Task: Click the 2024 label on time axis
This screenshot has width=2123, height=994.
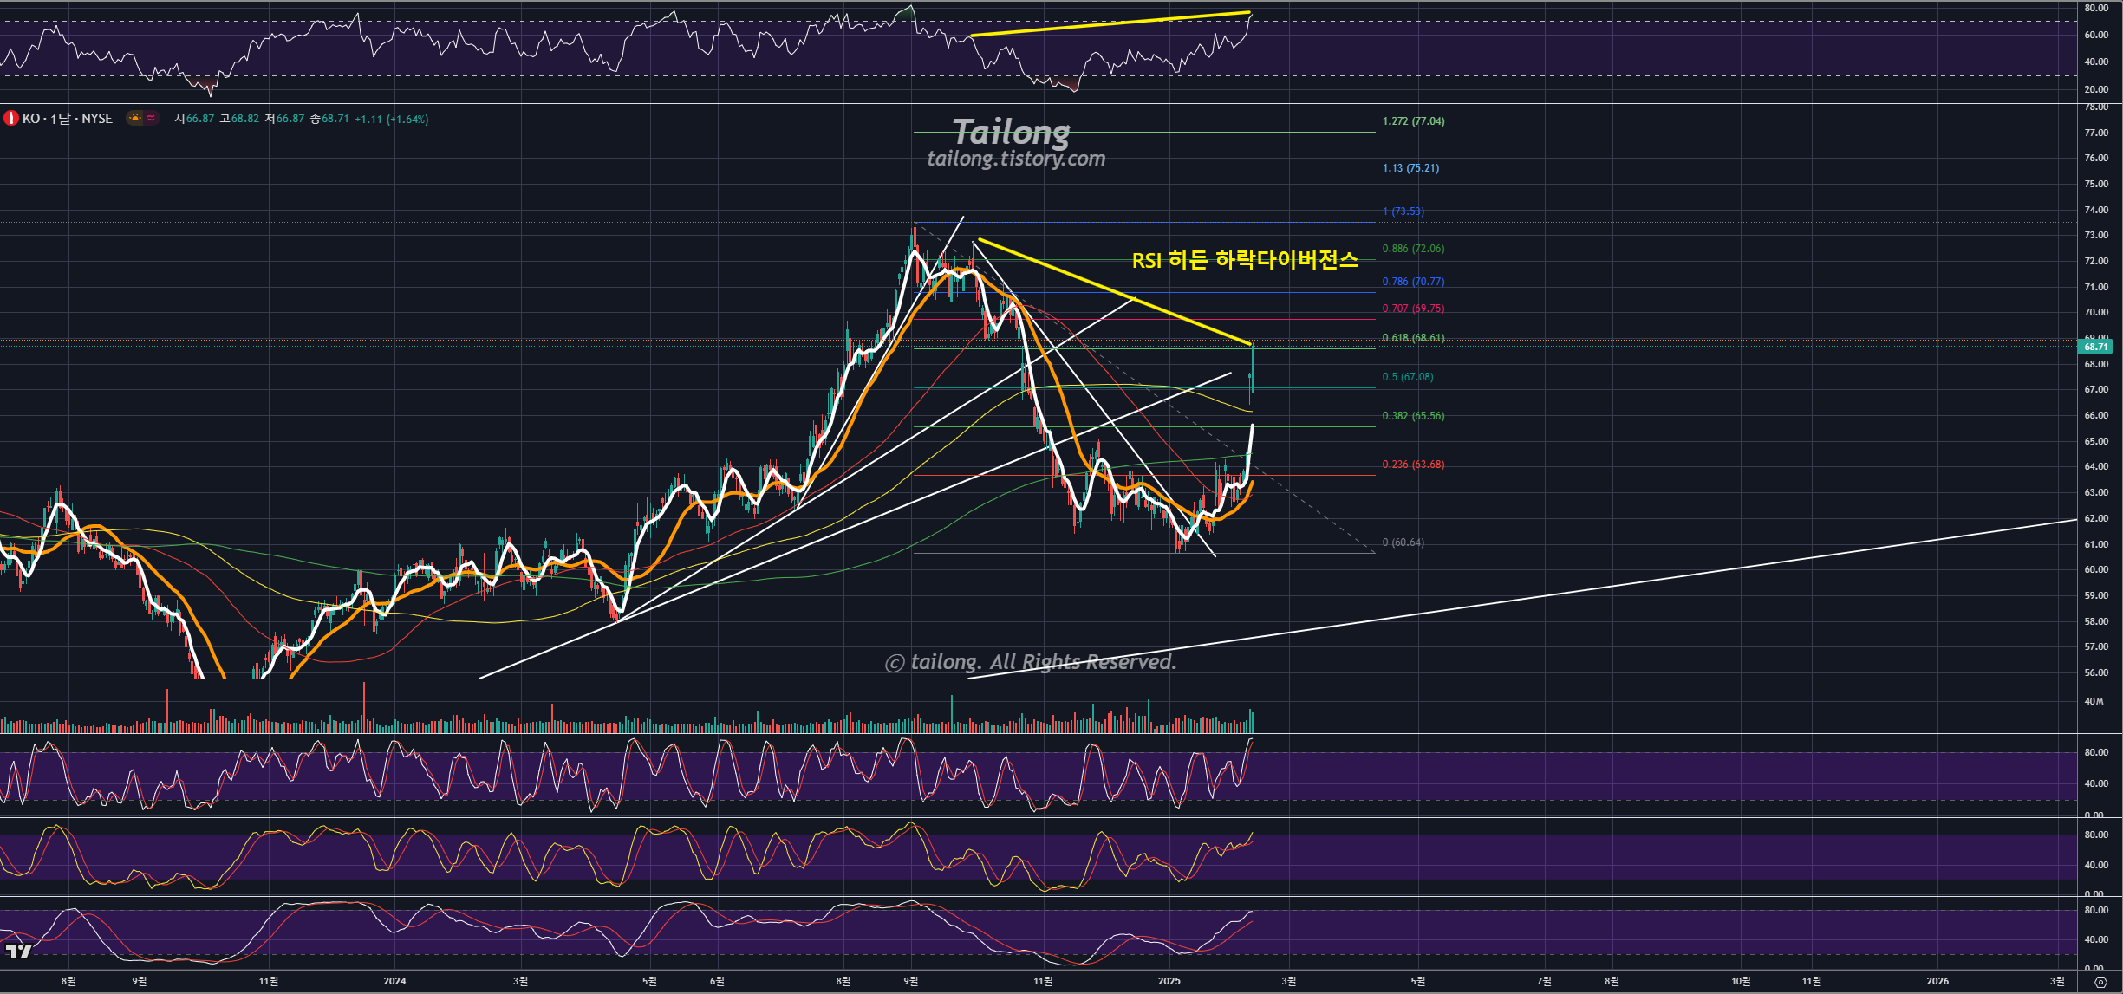Action: (x=394, y=981)
